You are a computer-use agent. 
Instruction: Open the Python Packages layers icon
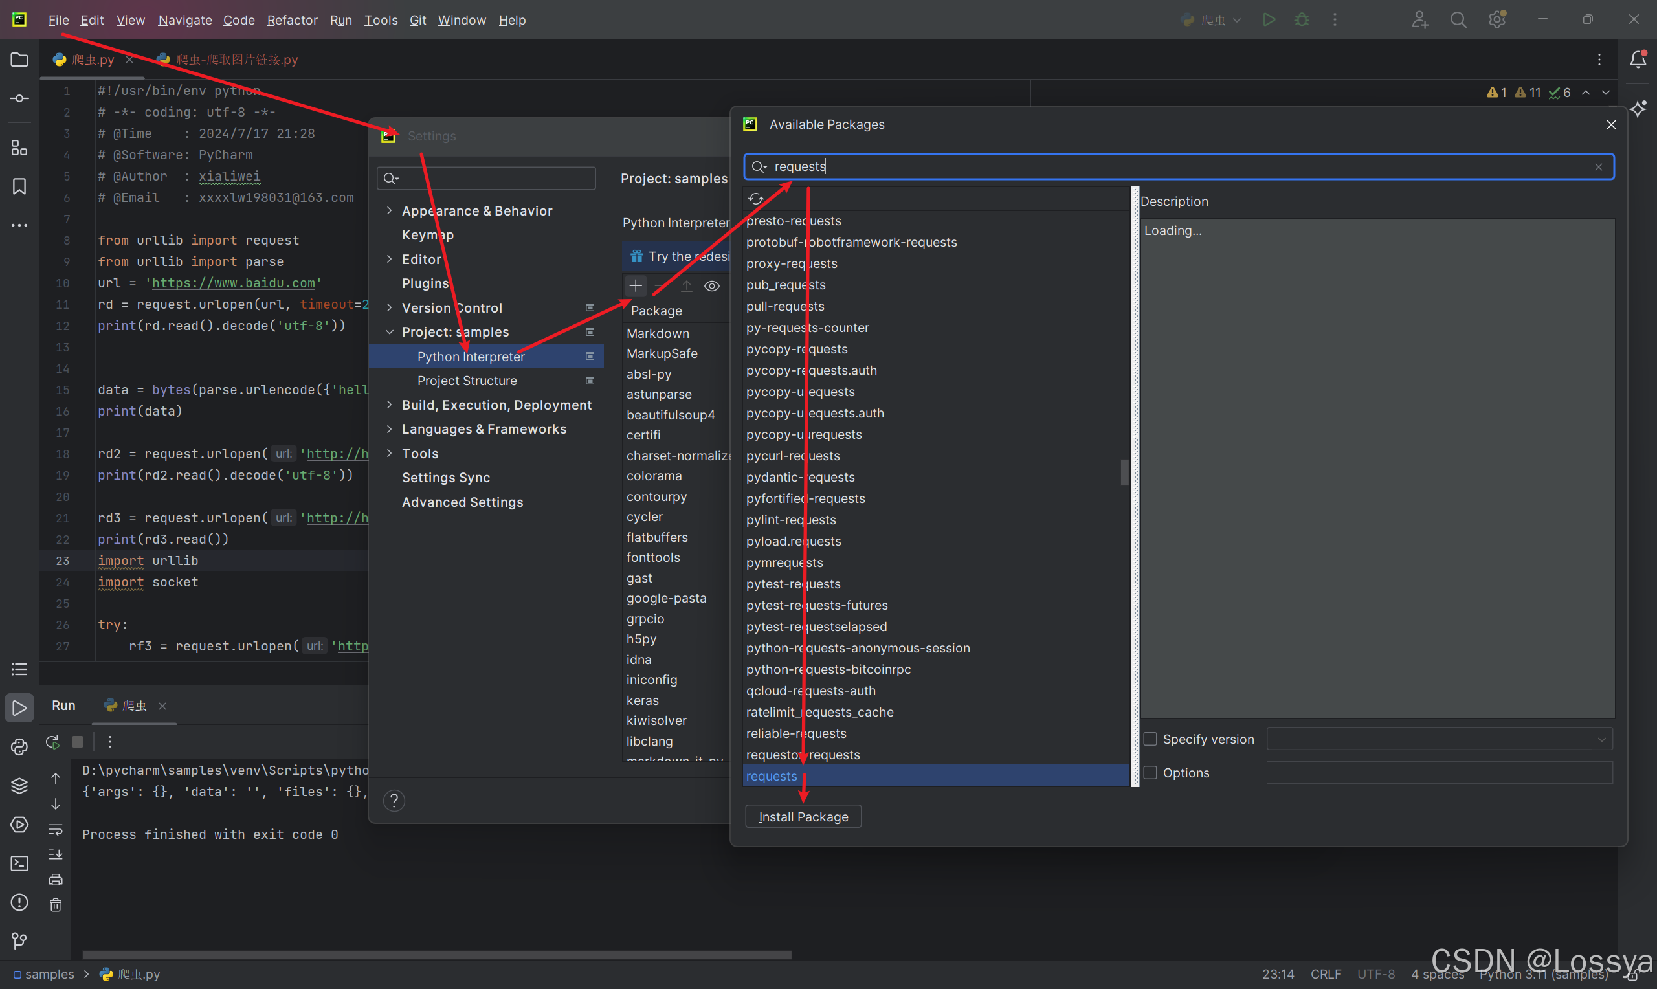coord(19,786)
